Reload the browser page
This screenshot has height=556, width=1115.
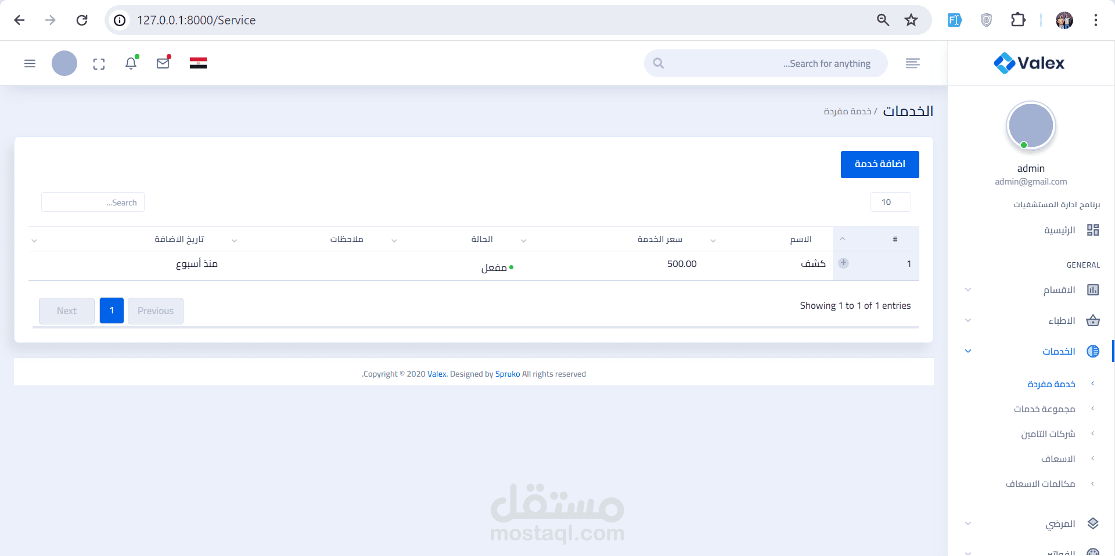pyautogui.click(x=82, y=20)
